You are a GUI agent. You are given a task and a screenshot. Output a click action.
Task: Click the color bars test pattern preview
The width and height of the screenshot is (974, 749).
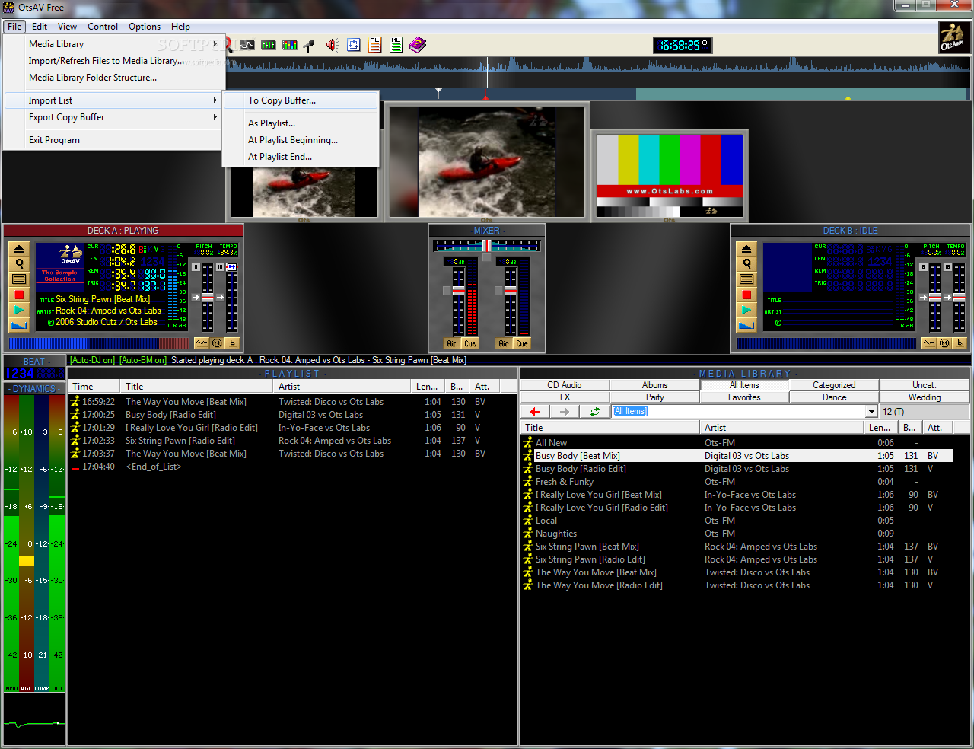pos(669,176)
